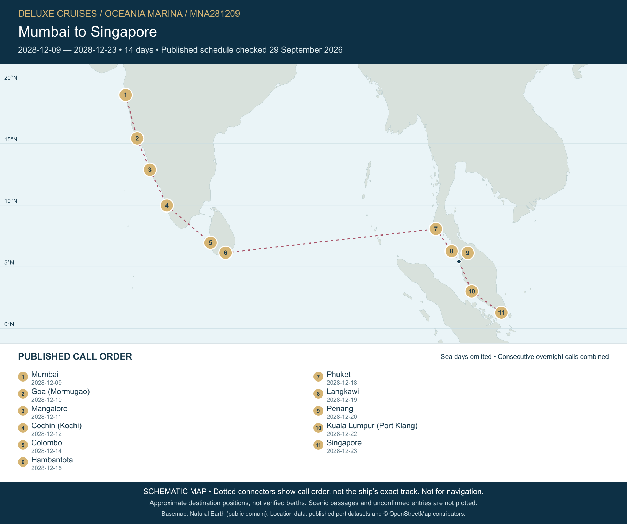Viewport: 627px width, 524px height.
Task: Click "Colombo" in the call order list
Action: [x=47, y=443]
